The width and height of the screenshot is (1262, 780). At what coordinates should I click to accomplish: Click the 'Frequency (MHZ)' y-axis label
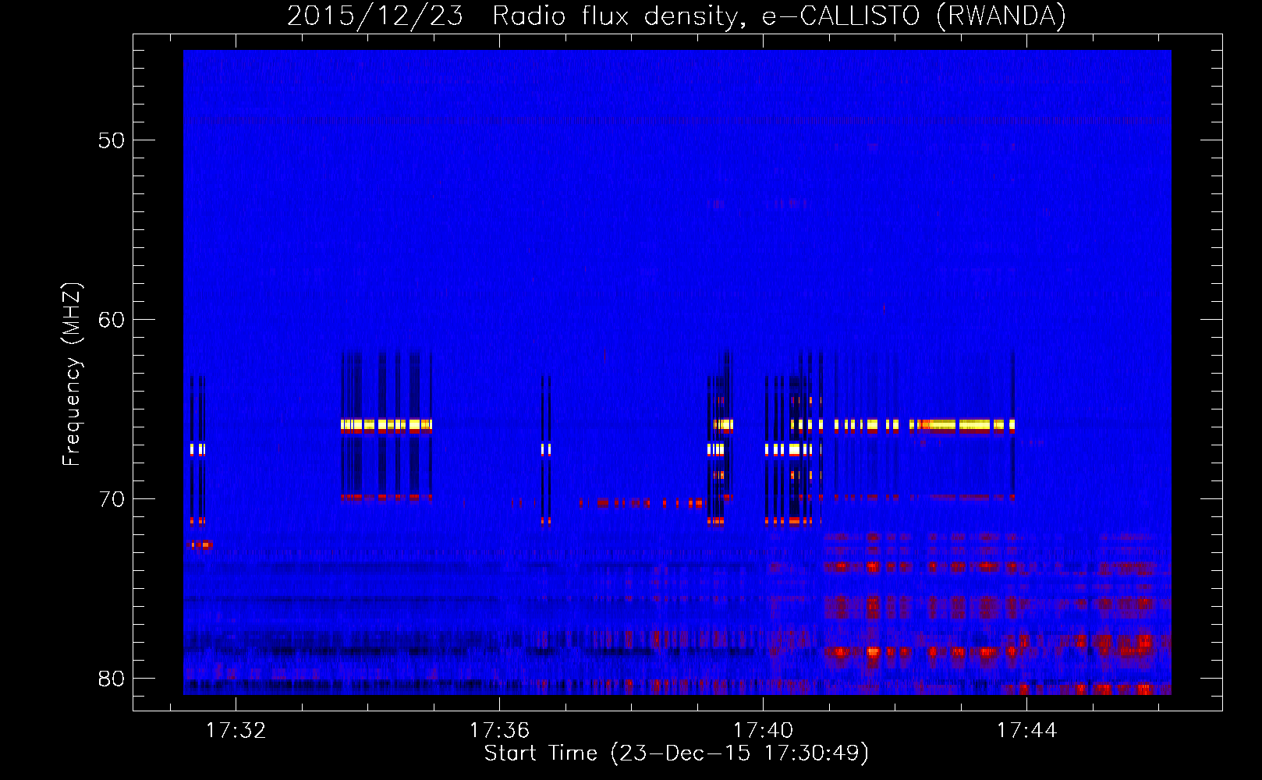point(72,374)
